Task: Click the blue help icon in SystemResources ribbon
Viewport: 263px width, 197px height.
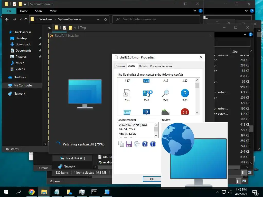Action: (200, 11)
